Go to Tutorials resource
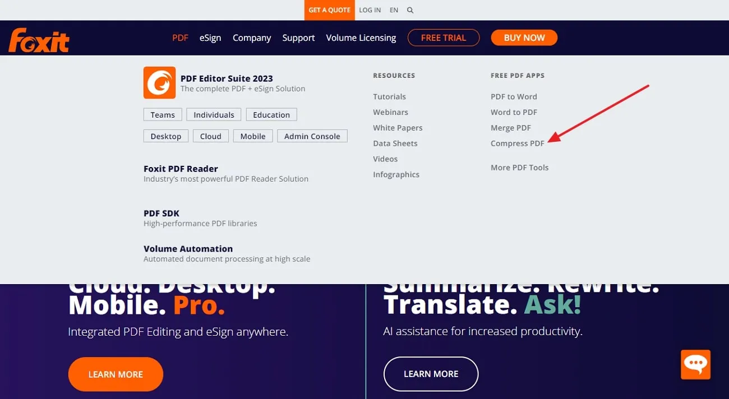Viewport: 729px width, 399px height. [x=390, y=96]
